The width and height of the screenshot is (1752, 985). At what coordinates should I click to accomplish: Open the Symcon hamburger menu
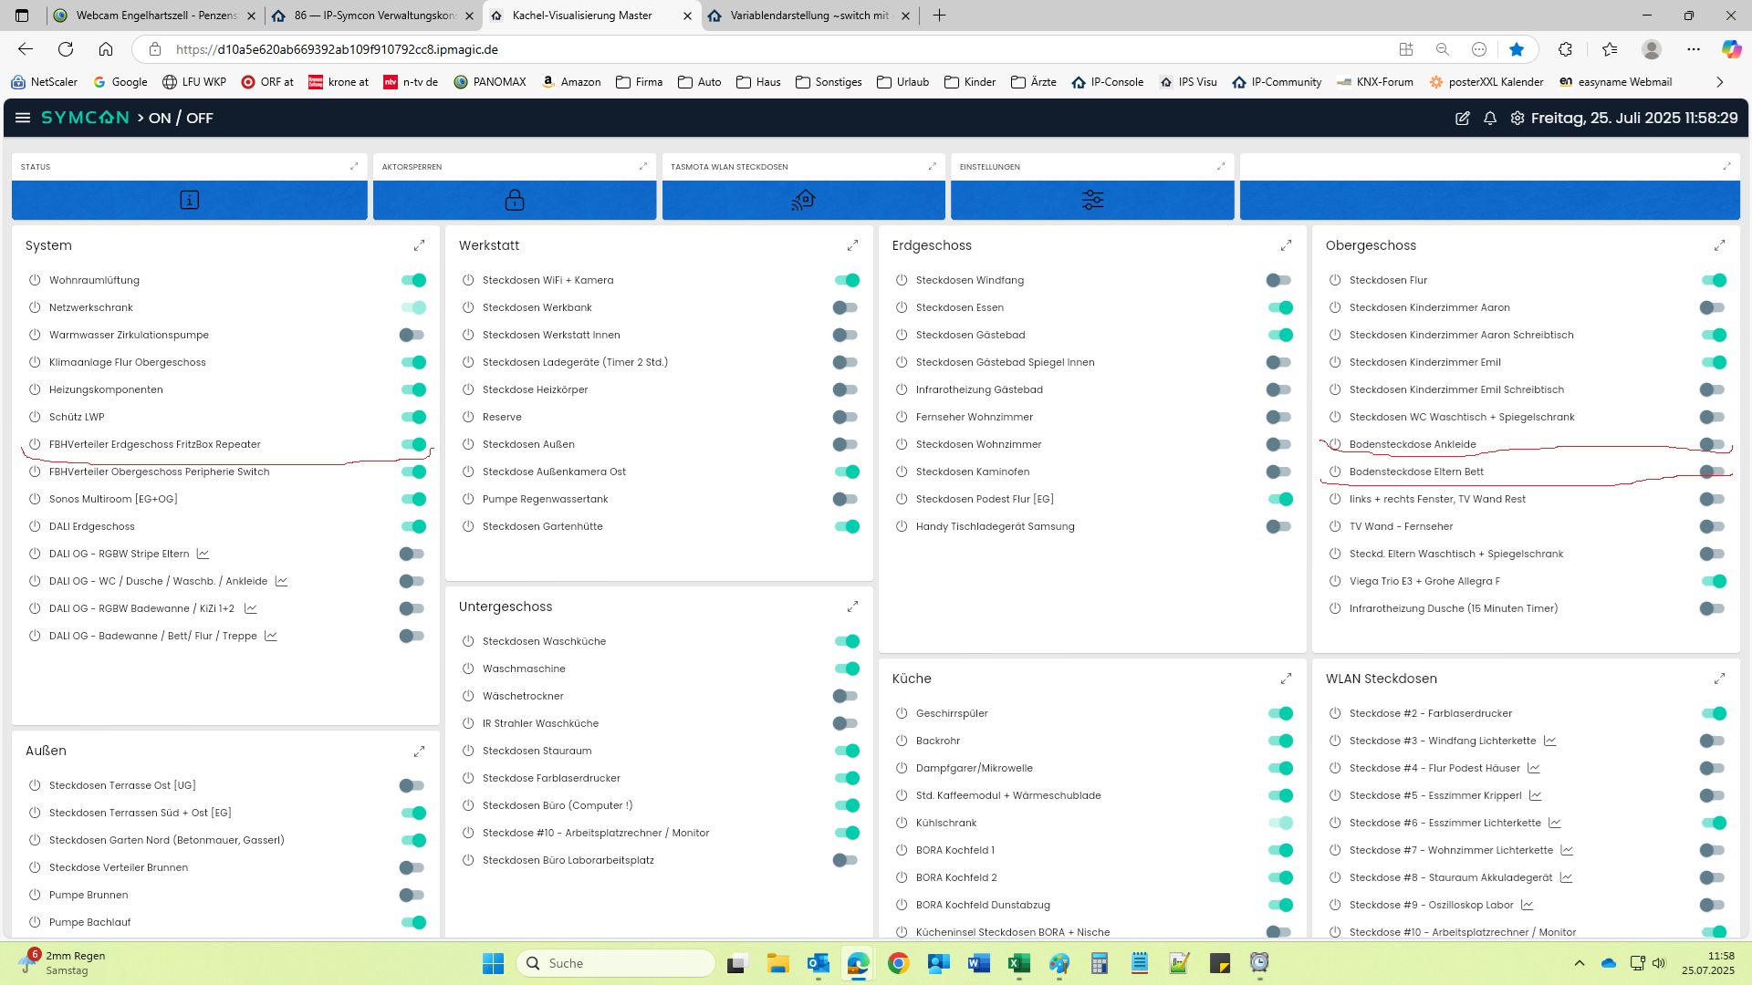click(x=23, y=118)
